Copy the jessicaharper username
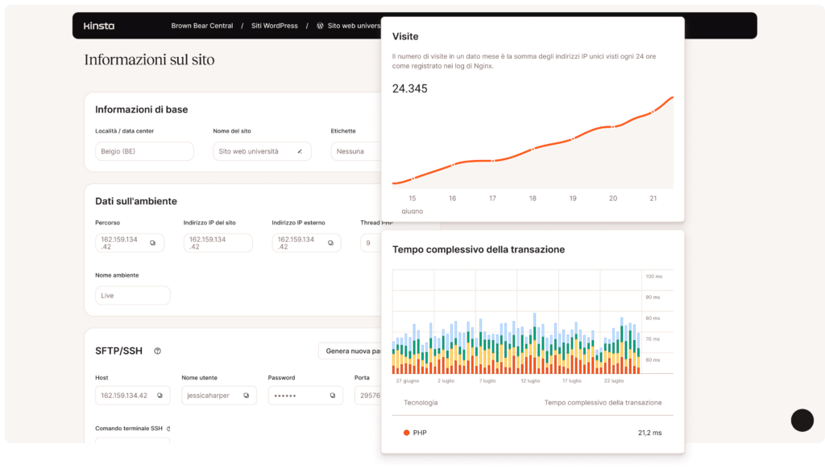 245,395
